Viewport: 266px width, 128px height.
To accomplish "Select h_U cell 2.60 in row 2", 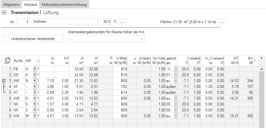I will (x=207, y=75).
